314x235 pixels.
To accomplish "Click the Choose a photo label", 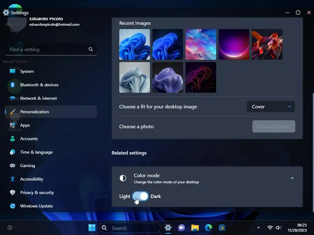I will tap(136, 126).
